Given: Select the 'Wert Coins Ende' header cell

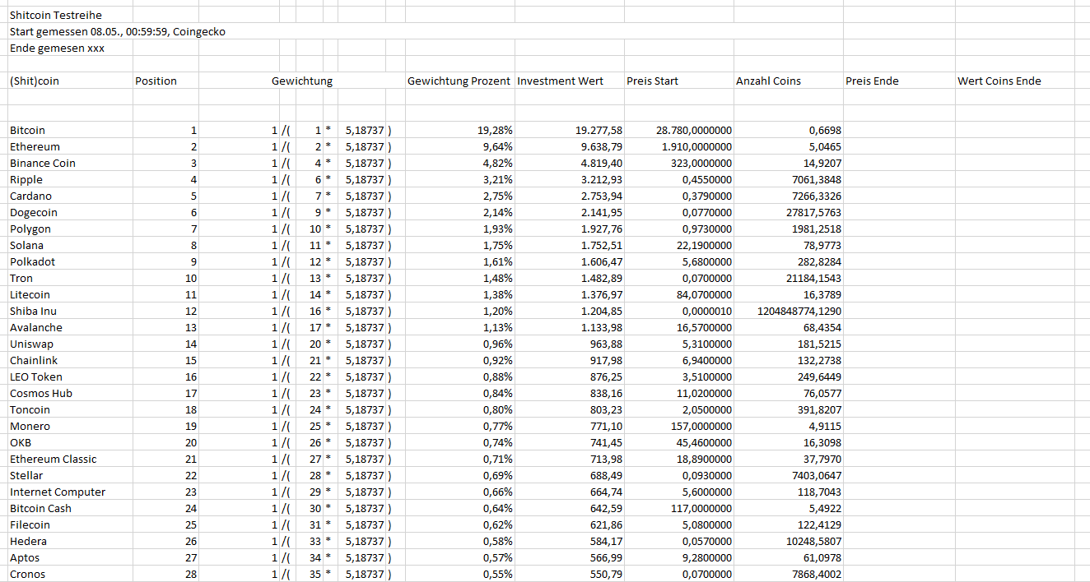Looking at the screenshot, I should click(x=1015, y=81).
